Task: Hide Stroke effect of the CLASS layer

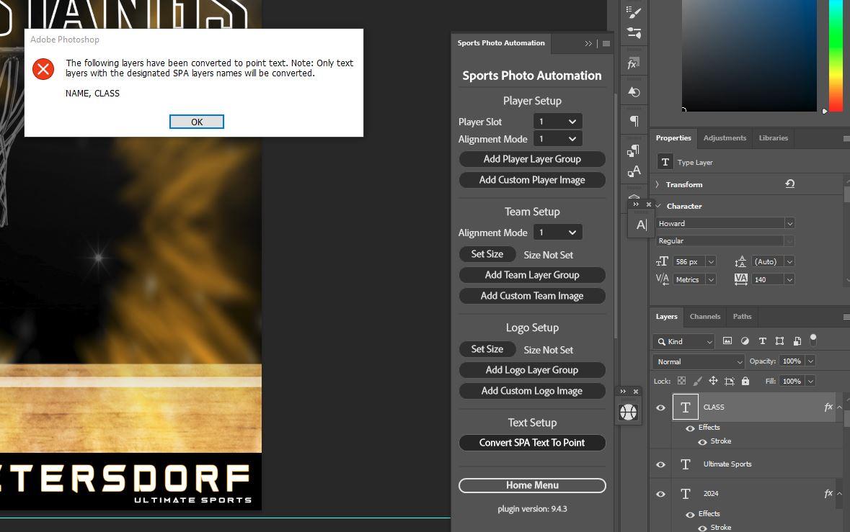Action: tap(702, 441)
